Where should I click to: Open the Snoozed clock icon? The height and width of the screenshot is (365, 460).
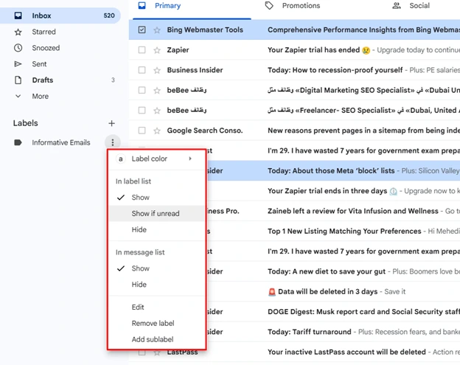tap(18, 48)
